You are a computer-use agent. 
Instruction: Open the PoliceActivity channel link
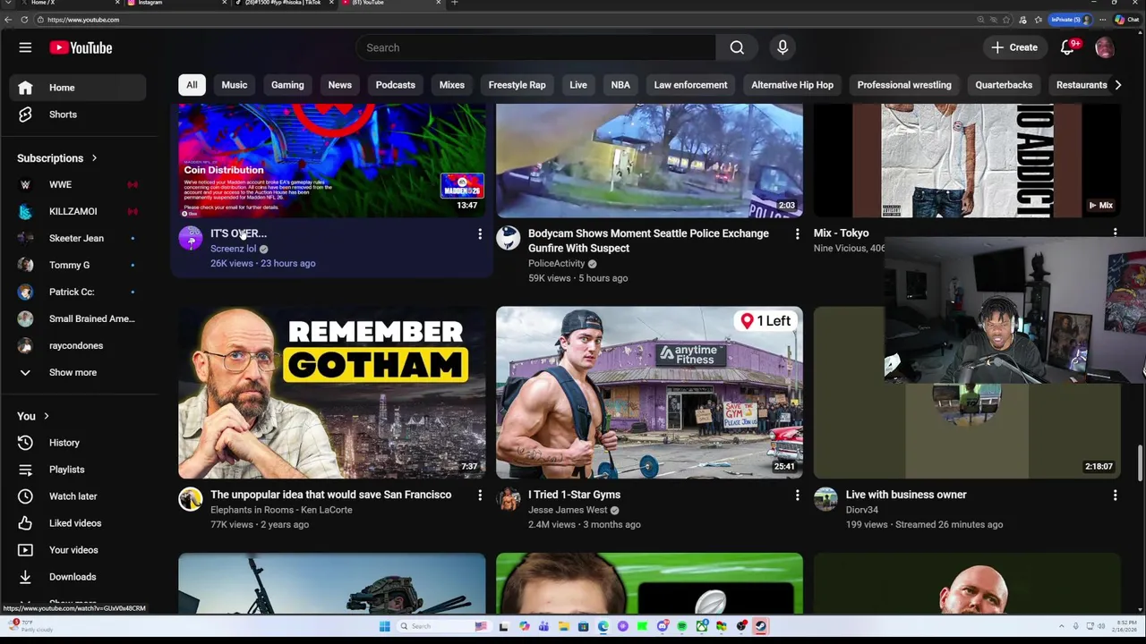[x=556, y=264]
